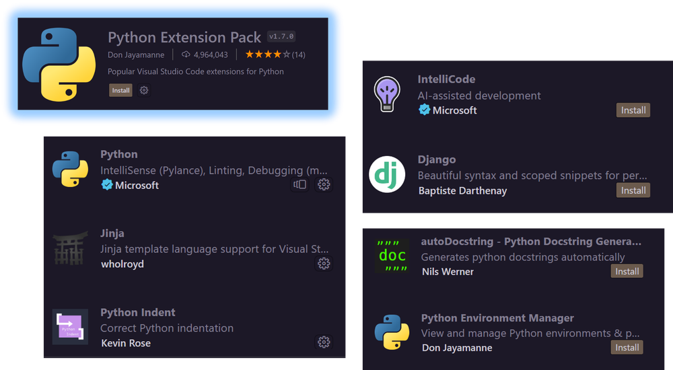This screenshot has width=673, height=370.
Task: Click the Python Indent extension icon
Action: point(71,327)
